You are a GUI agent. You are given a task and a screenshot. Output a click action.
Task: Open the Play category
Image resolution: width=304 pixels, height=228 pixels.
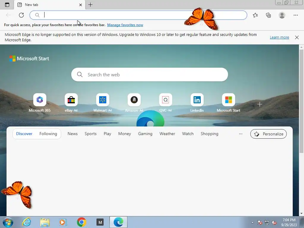click(107, 134)
